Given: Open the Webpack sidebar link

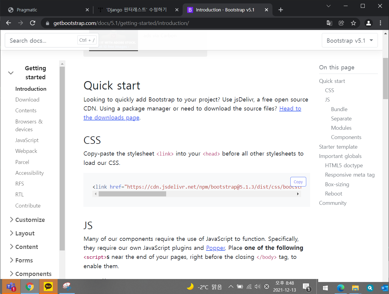Looking at the screenshot, I should [26, 151].
